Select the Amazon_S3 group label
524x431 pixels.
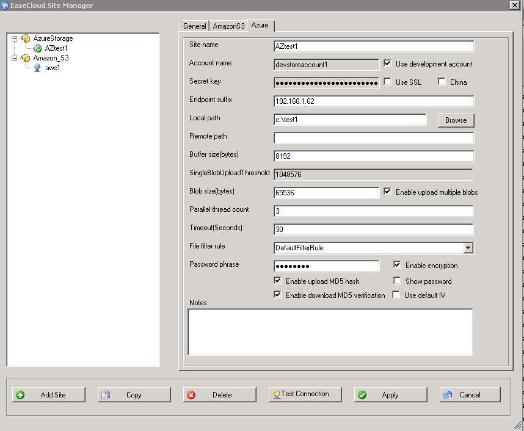(51, 58)
